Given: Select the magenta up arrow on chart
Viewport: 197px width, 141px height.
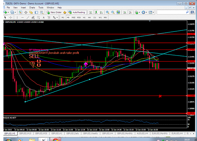Looking at the screenshot, I should tap(86, 64).
